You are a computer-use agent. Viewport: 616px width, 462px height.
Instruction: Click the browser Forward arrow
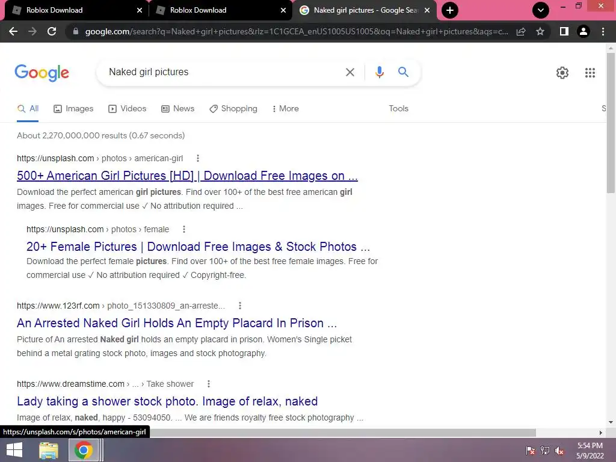(32, 31)
